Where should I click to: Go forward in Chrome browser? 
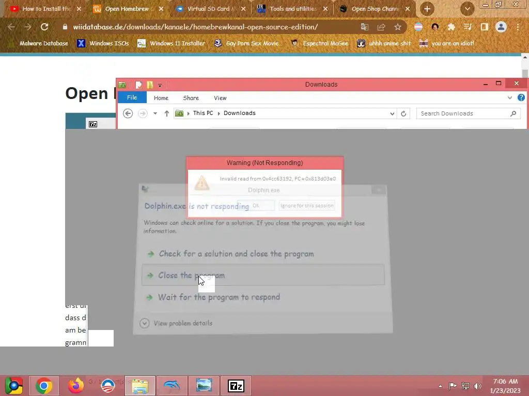tap(28, 27)
